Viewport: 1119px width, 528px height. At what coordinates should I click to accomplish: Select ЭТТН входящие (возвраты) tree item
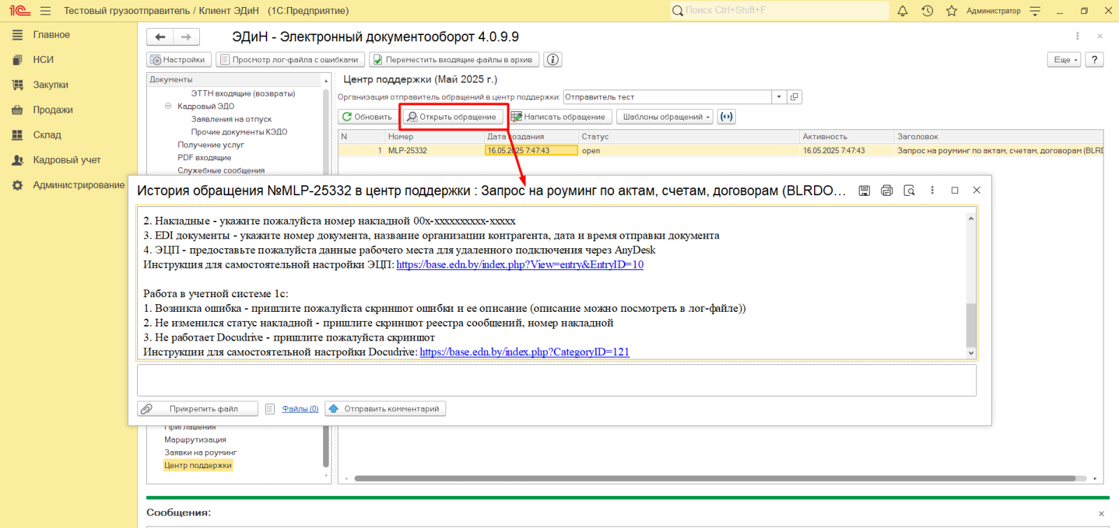pyautogui.click(x=243, y=94)
